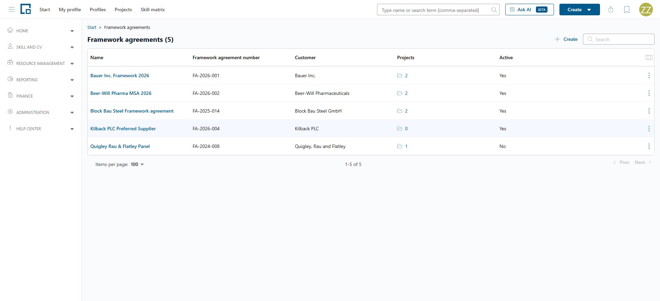This screenshot has height=301, width=660.
Task: Open row actions for Kilback PLC Preferred Supplier
Action: (649, 129)
